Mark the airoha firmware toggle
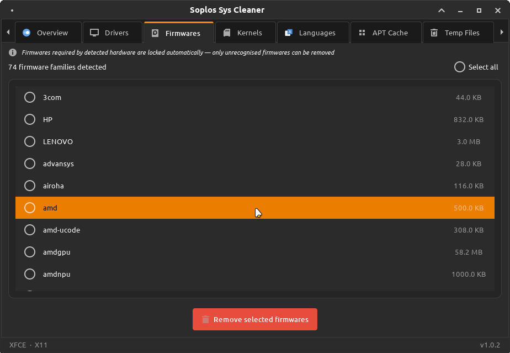 [30, 186]
